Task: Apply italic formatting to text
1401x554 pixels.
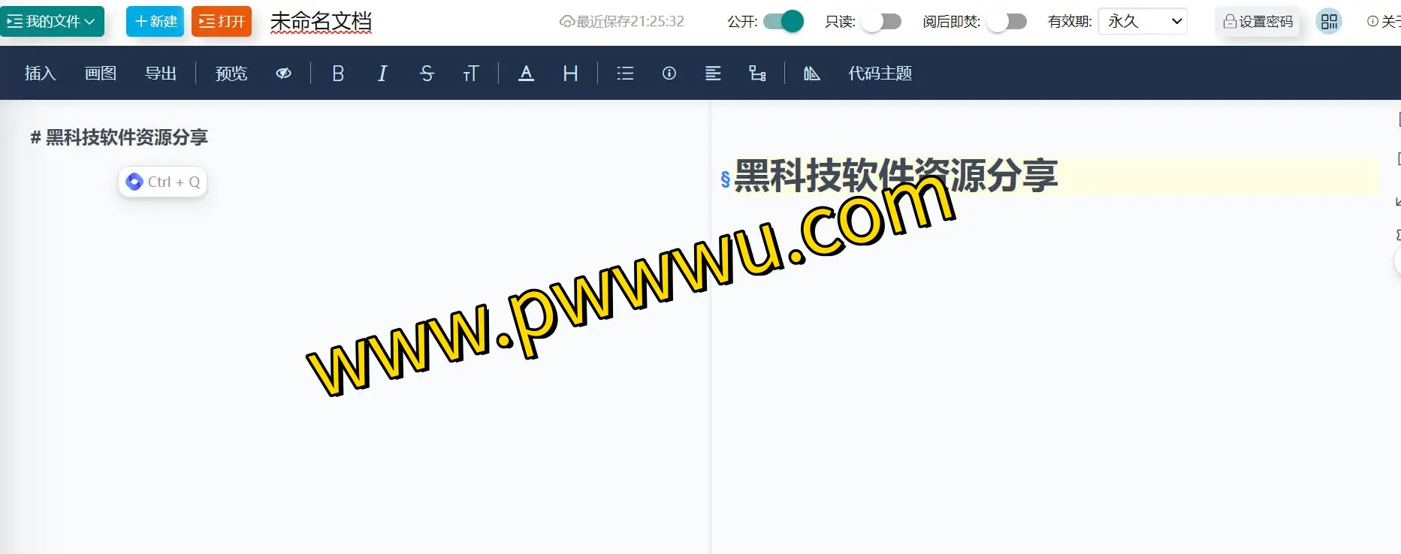Action: pyautogui.click(x=382, y=74)
